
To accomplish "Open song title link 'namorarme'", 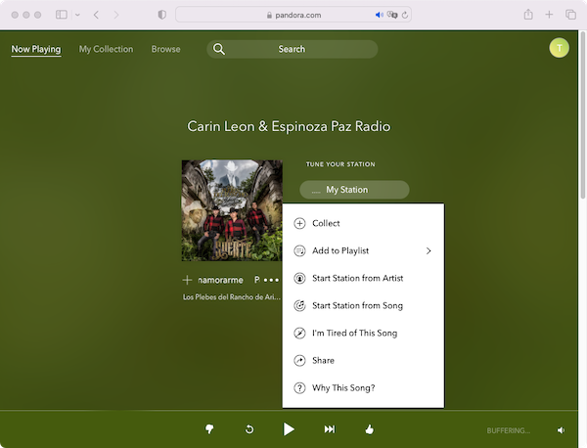I will click(x=220, y=280).
